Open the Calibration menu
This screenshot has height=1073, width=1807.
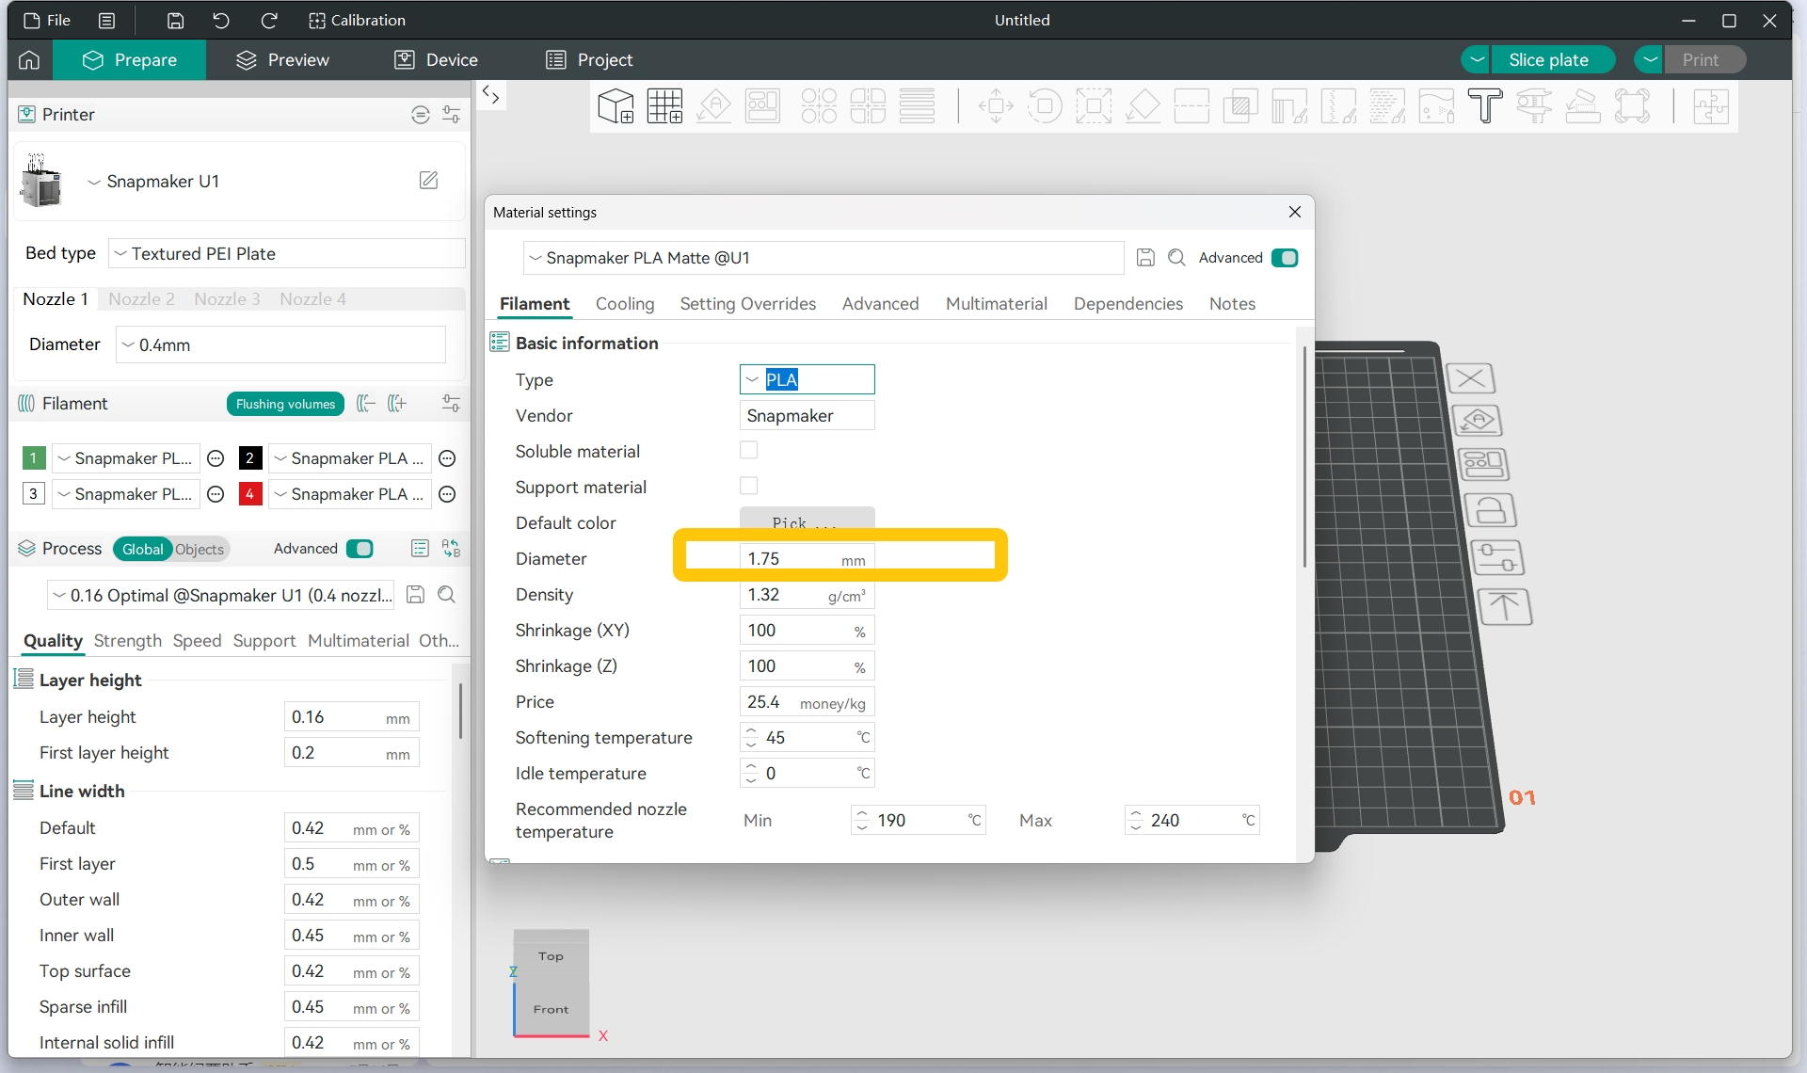[357, 21]
